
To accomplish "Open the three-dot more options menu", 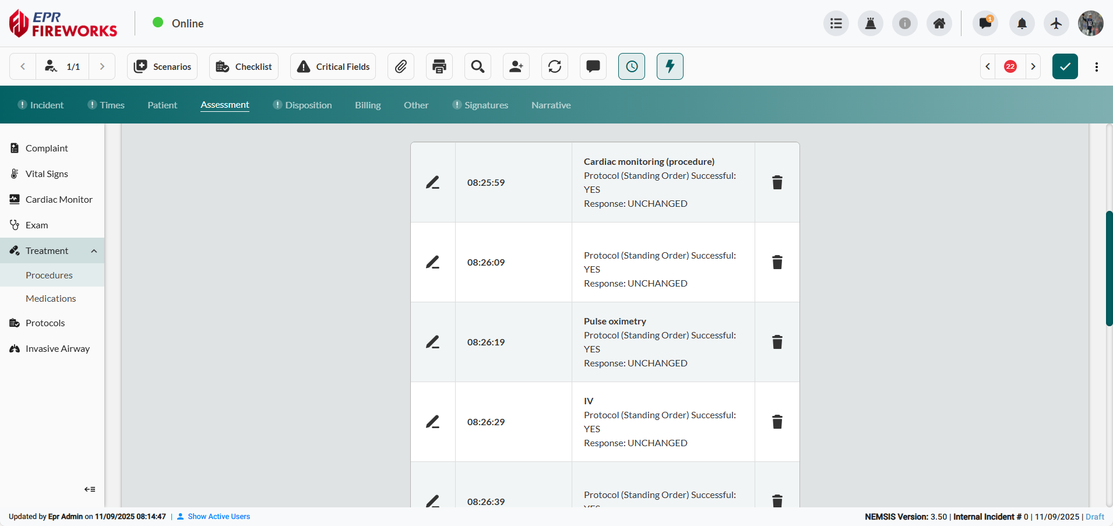I will point(1097,66).
